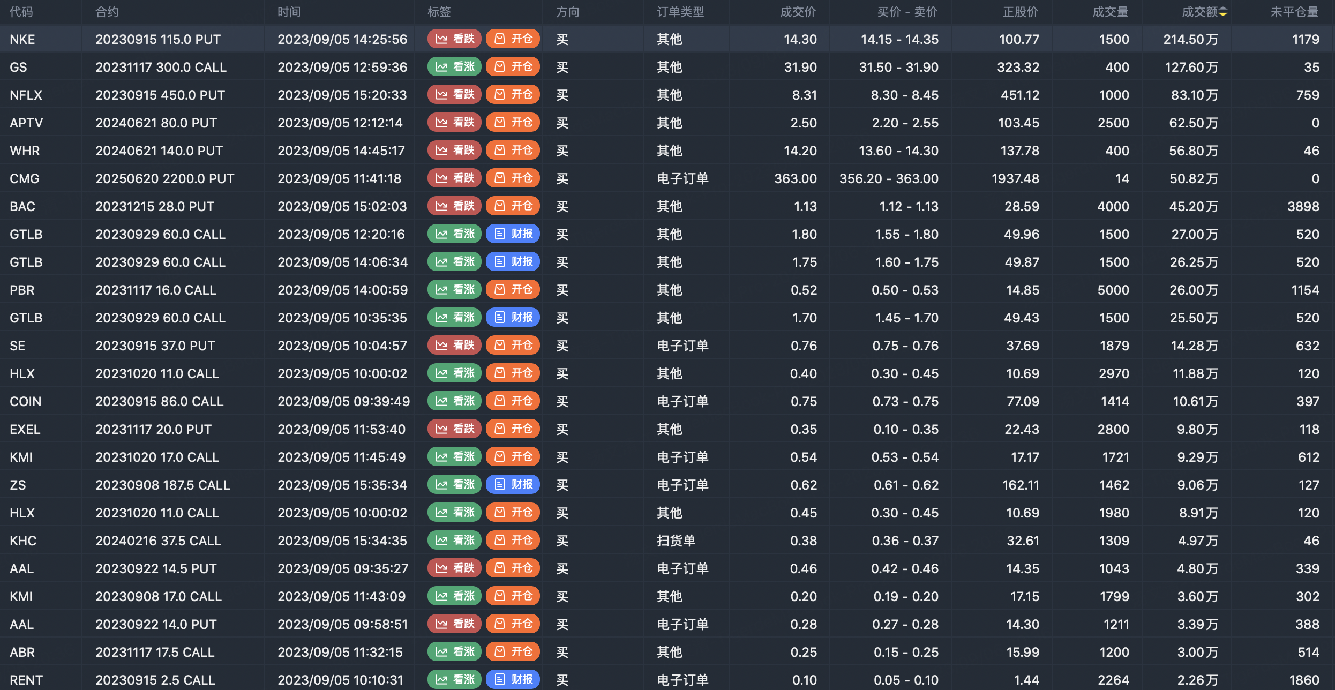
Task: Open the NKE ticker symbol
Action: (x=22, y=39)
